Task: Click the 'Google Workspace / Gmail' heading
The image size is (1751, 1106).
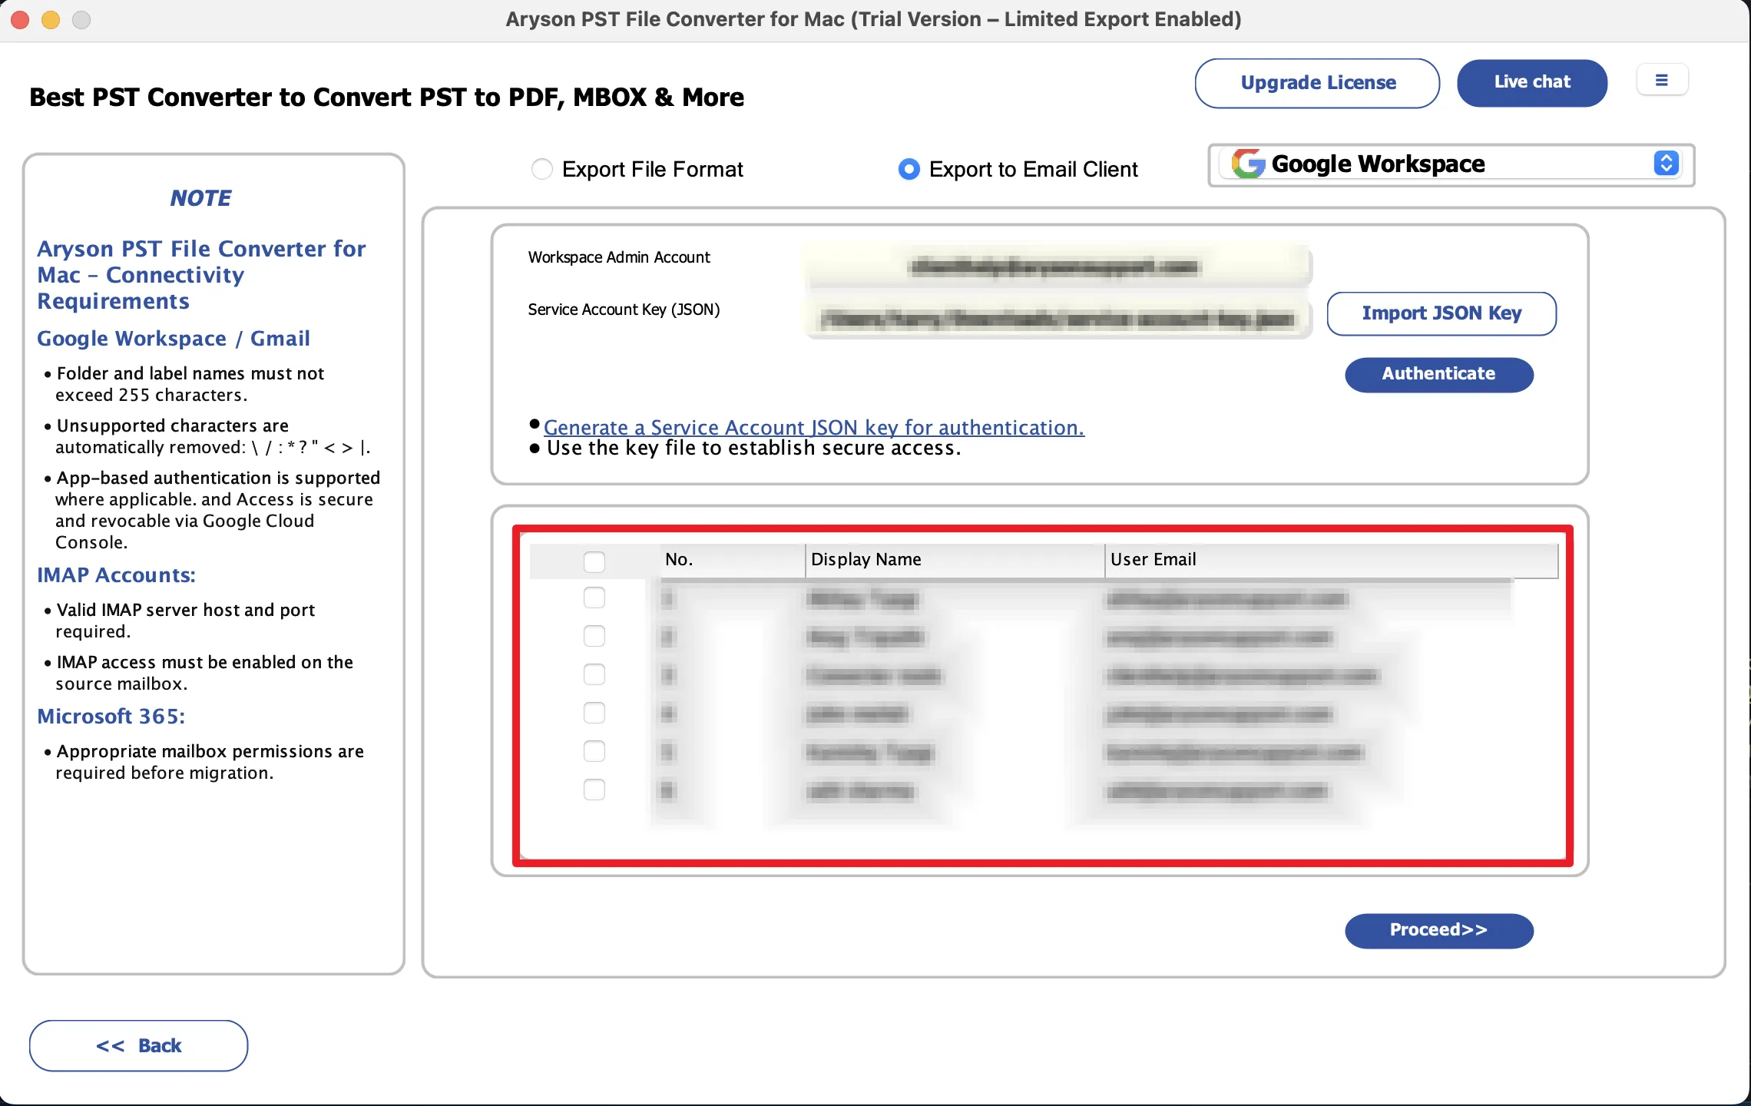Action: (174, 339)
